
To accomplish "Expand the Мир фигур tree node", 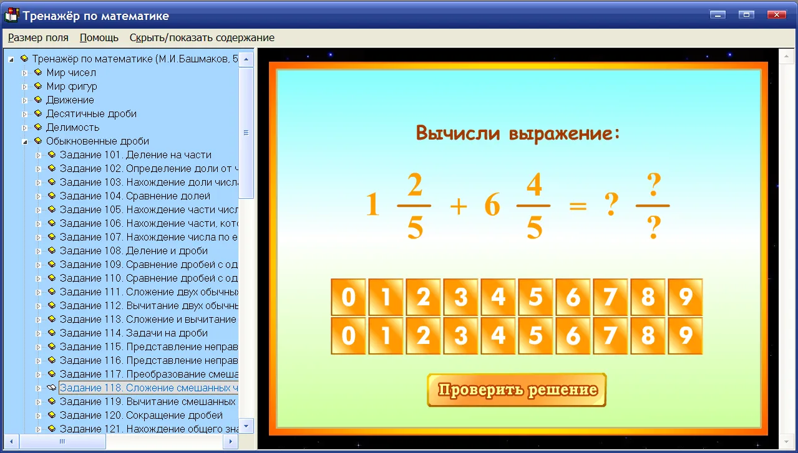I will tap(25, 87).
